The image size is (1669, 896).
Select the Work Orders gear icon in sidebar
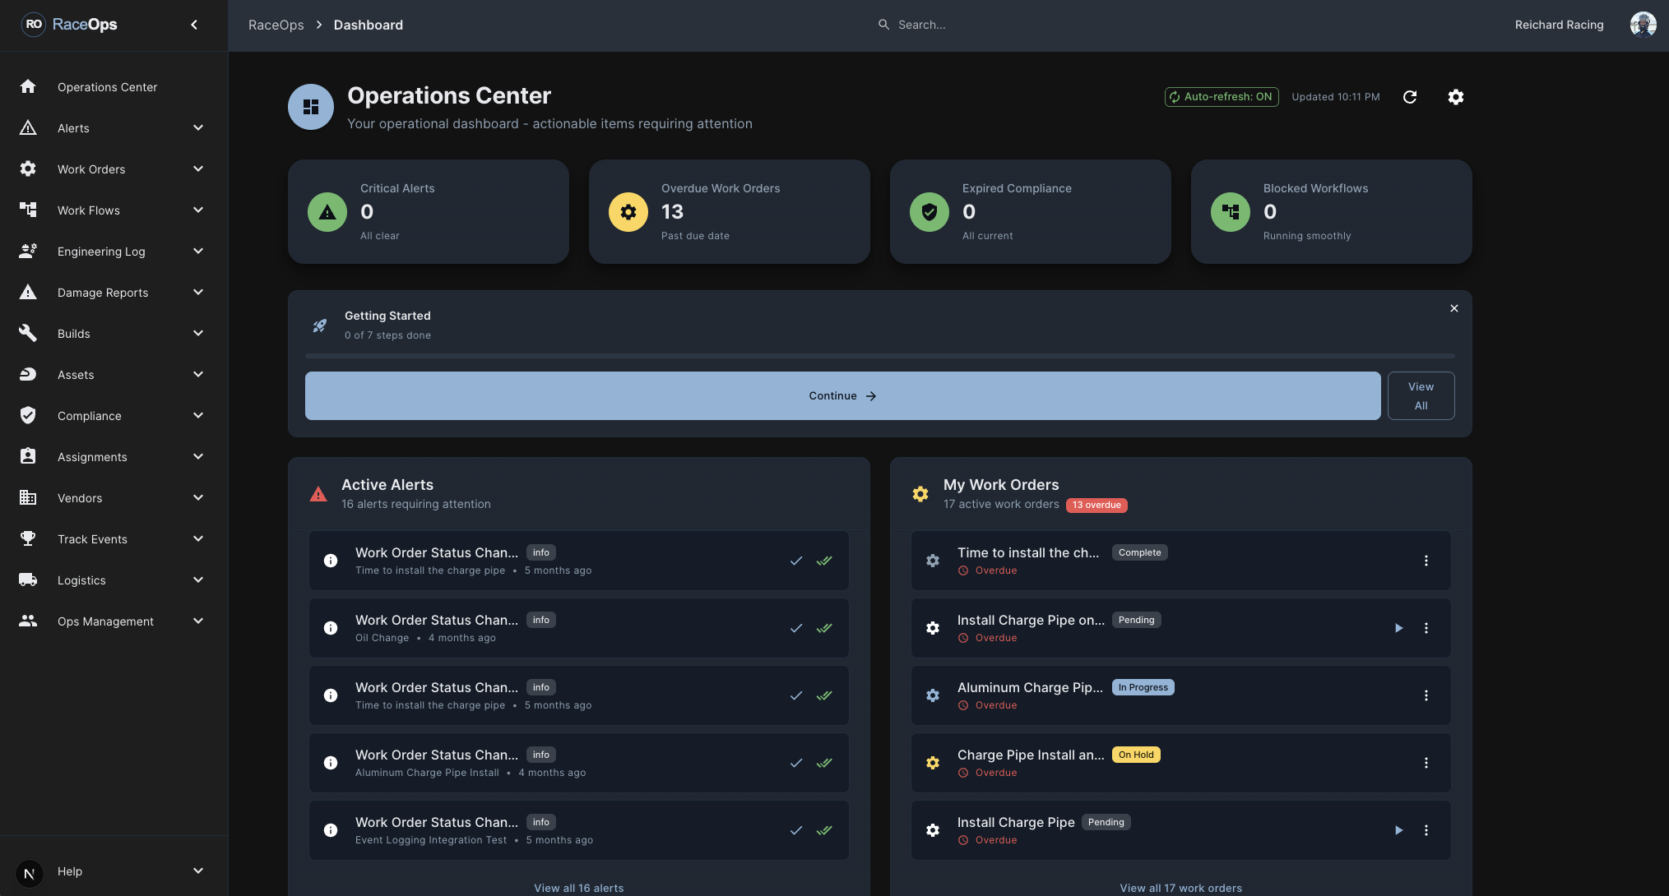click(28, 169)
